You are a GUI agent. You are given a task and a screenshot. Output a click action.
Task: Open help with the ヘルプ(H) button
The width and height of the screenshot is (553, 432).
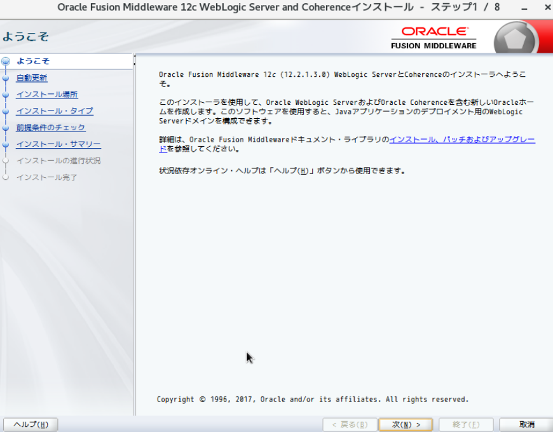click(31, 424)
